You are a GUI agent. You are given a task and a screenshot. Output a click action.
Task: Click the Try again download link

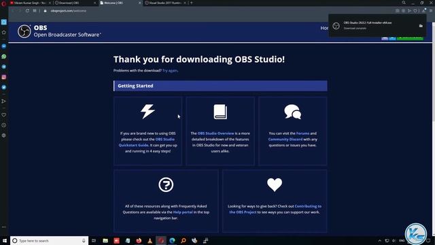(170, 71)
